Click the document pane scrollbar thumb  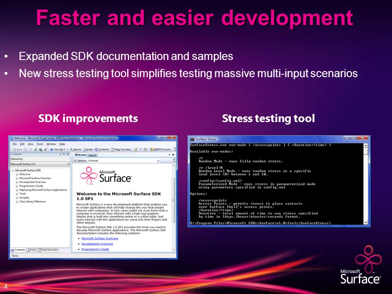coord(174,200)
